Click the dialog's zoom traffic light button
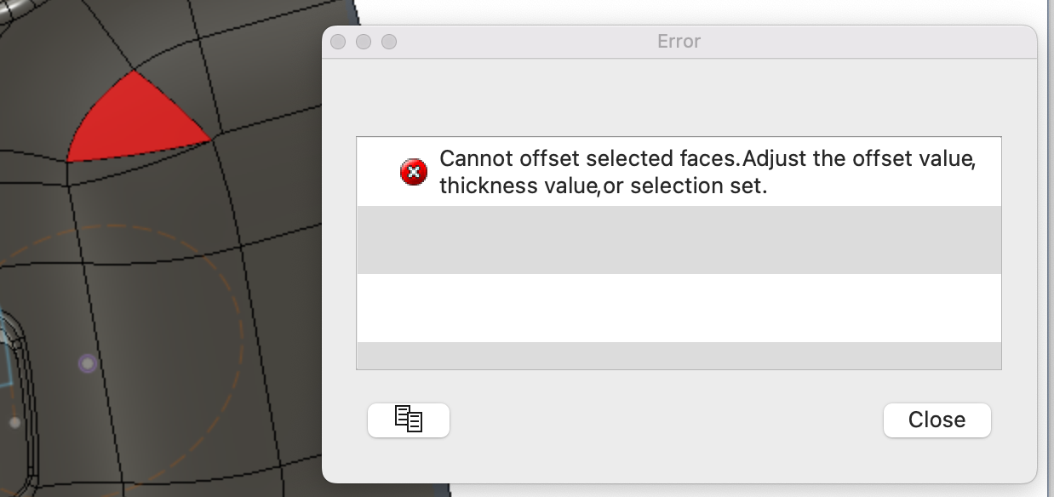Screen dimensions: 1054x497 [389, 42]
